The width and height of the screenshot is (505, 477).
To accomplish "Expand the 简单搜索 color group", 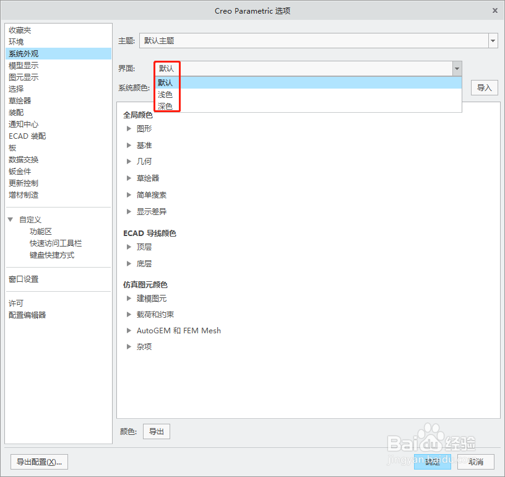I will point(129,195).
